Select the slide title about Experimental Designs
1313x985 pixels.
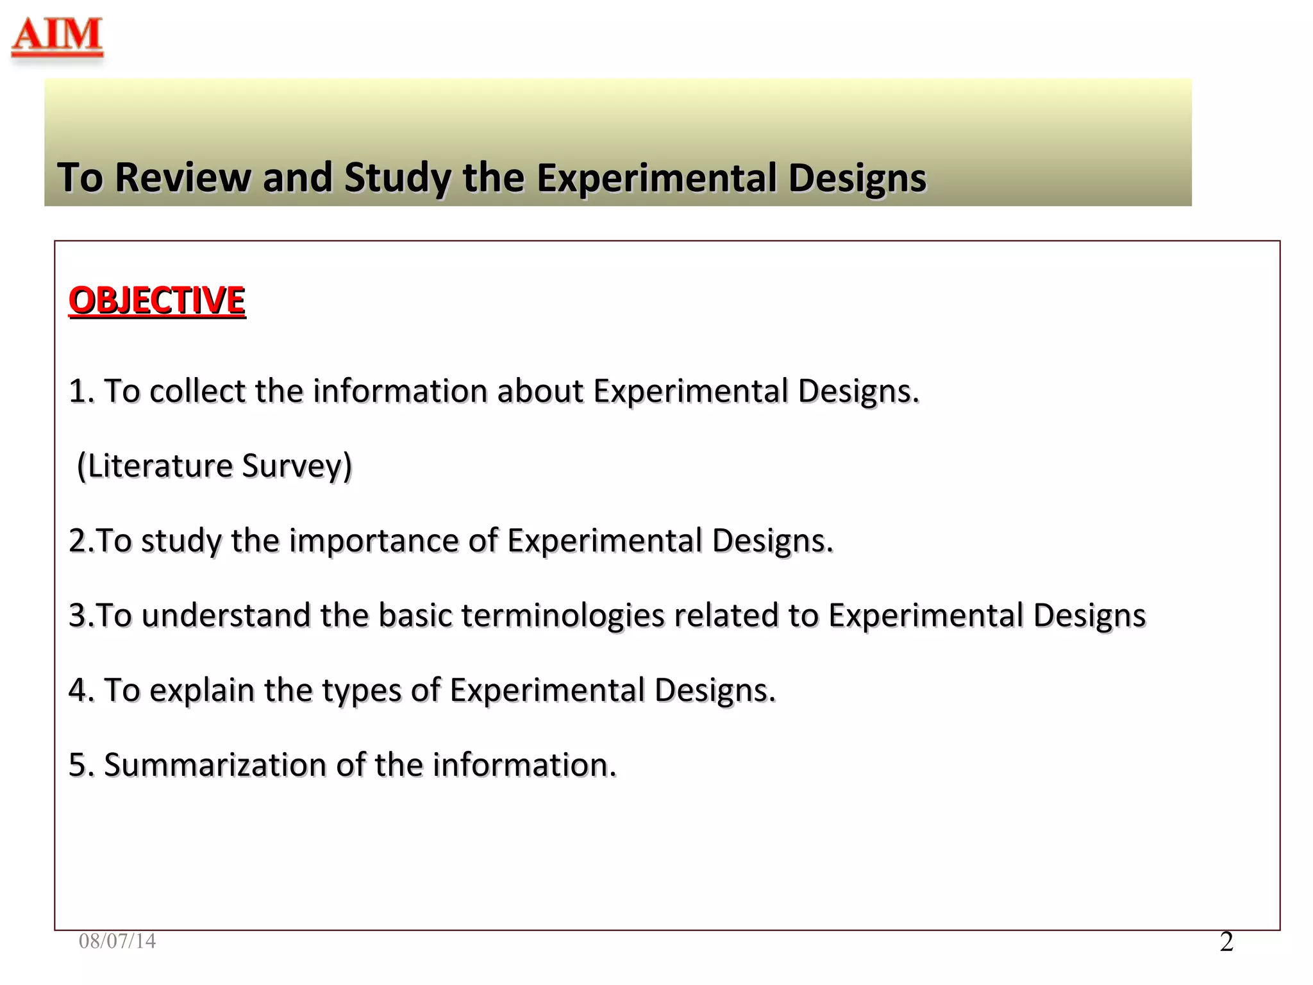(491, 178)
